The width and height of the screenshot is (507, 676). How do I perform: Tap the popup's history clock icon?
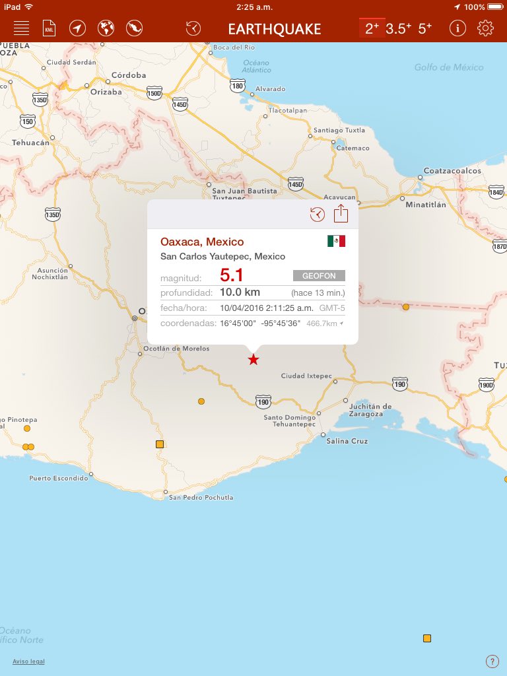click(318, 215)
